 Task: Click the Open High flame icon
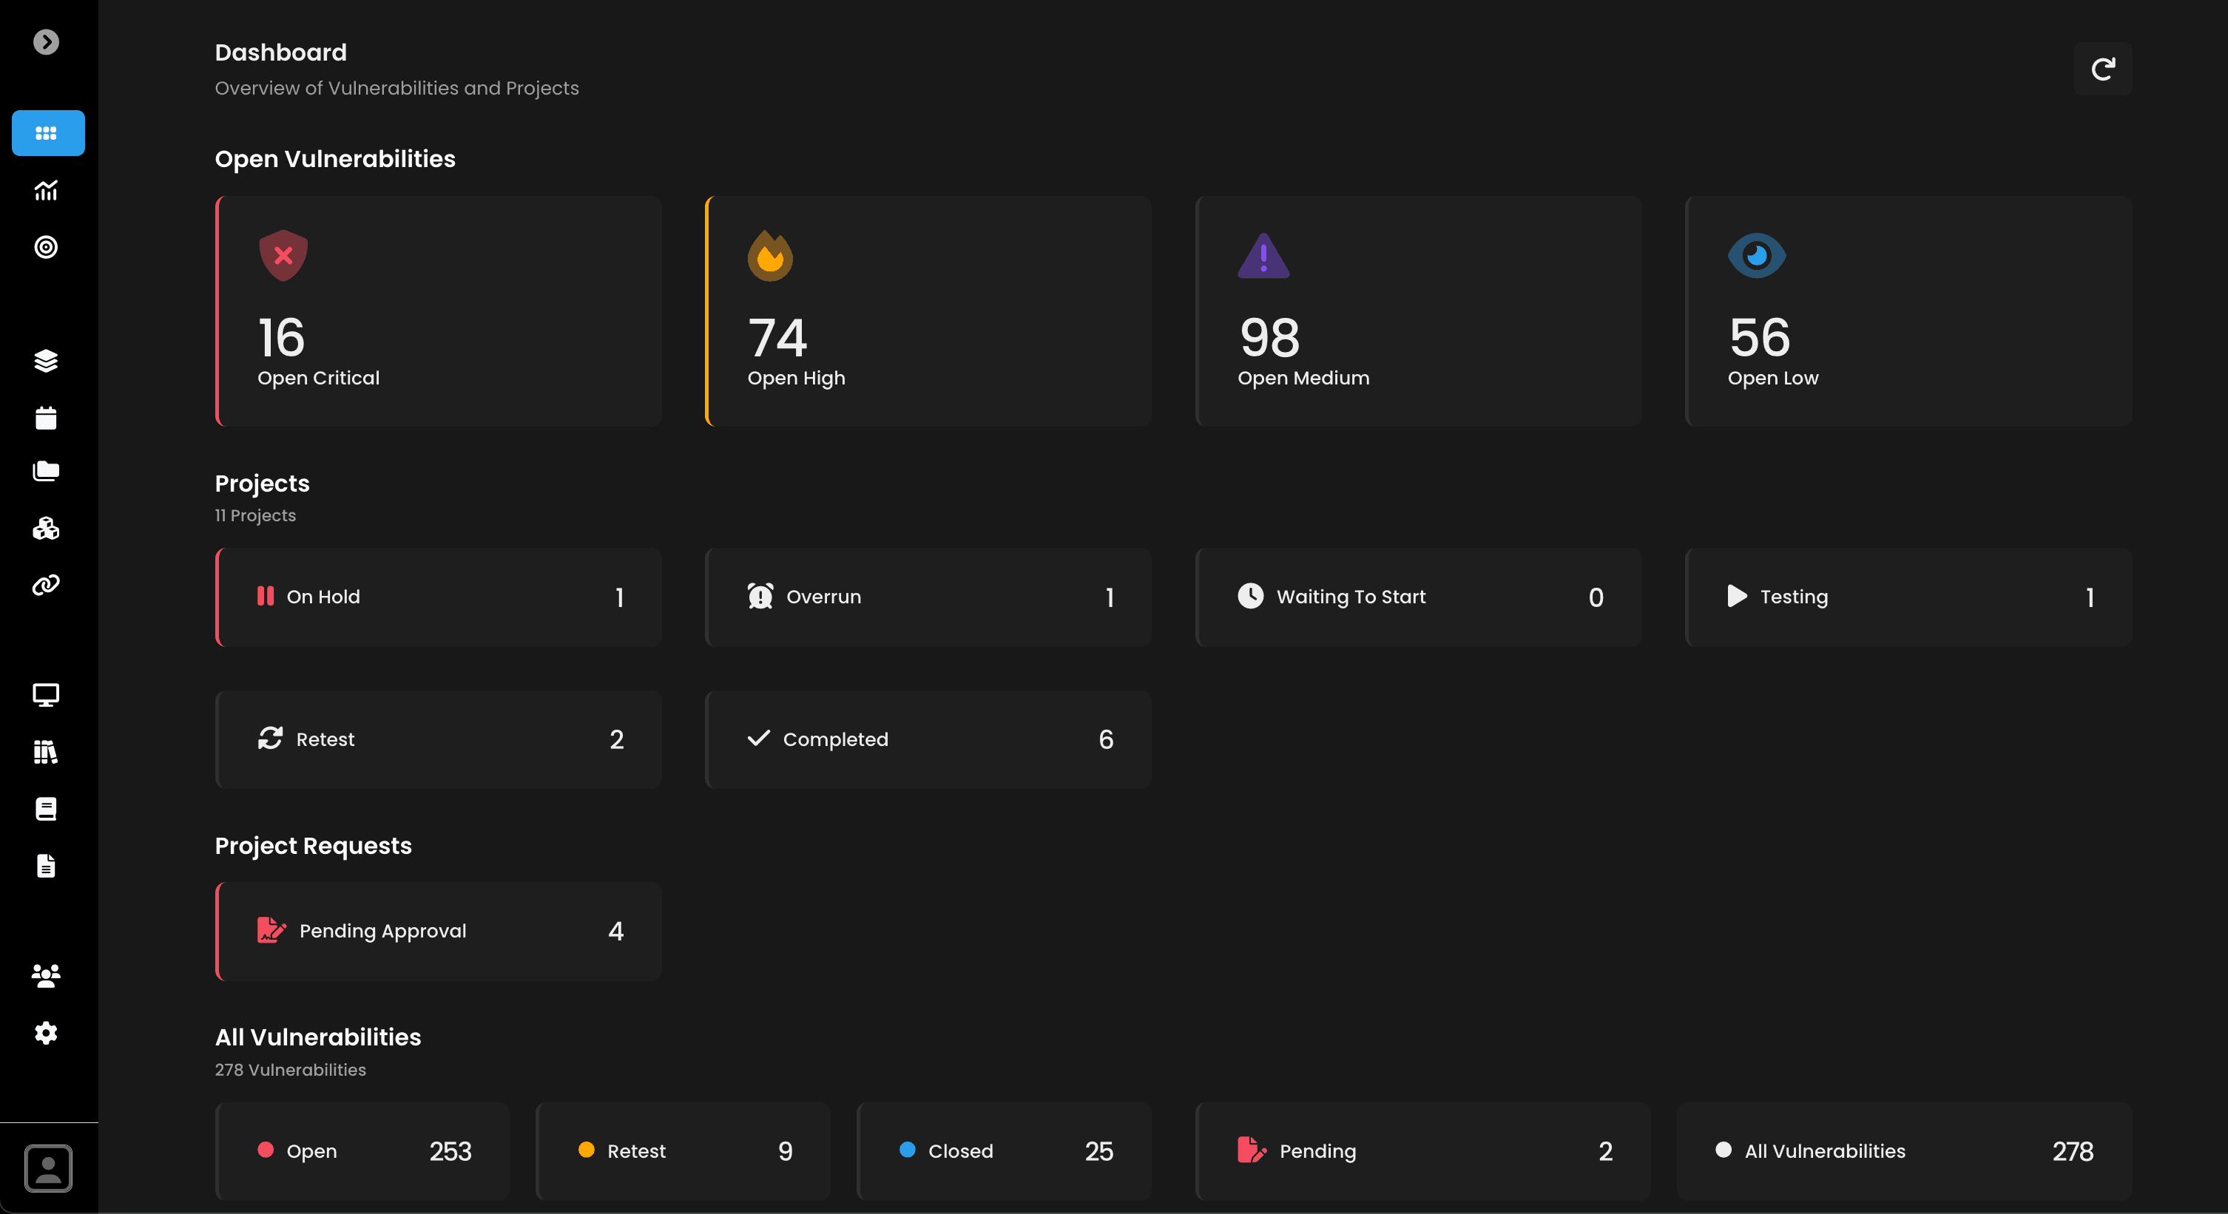(x=770, y=254)
